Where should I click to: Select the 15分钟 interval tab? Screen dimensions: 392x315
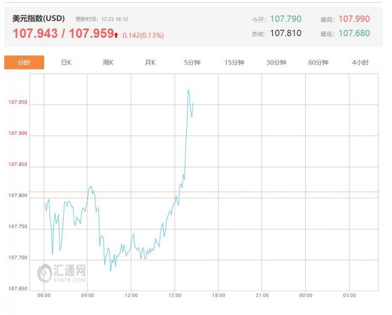pyautogui.click(x=234, y=62)
